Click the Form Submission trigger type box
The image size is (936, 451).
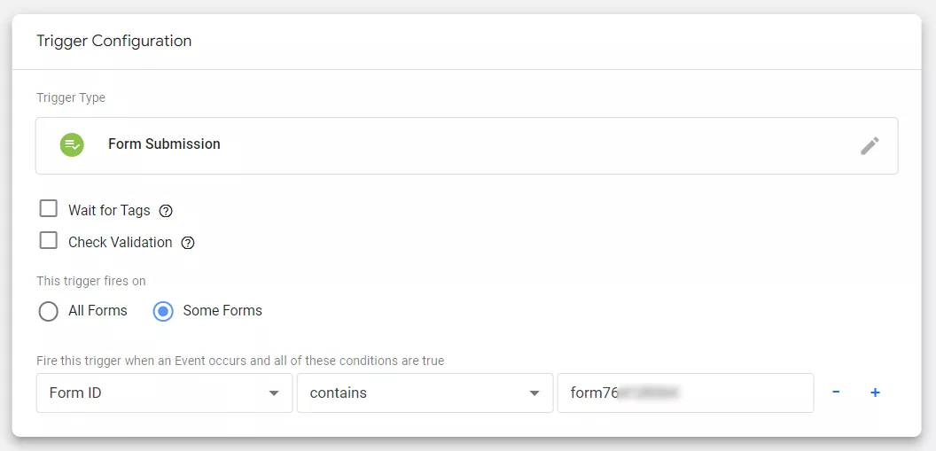[x=467, y=145]
